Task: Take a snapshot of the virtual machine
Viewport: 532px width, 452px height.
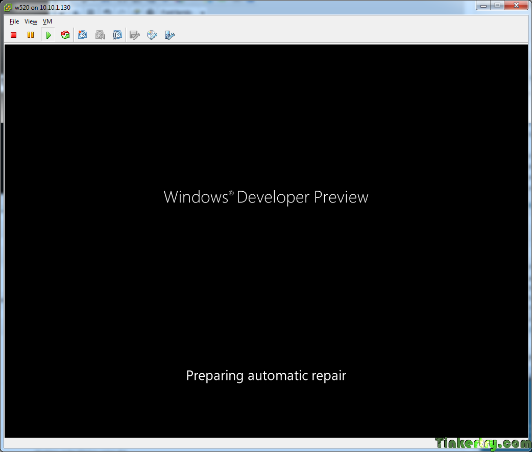Action: point(82,35)
